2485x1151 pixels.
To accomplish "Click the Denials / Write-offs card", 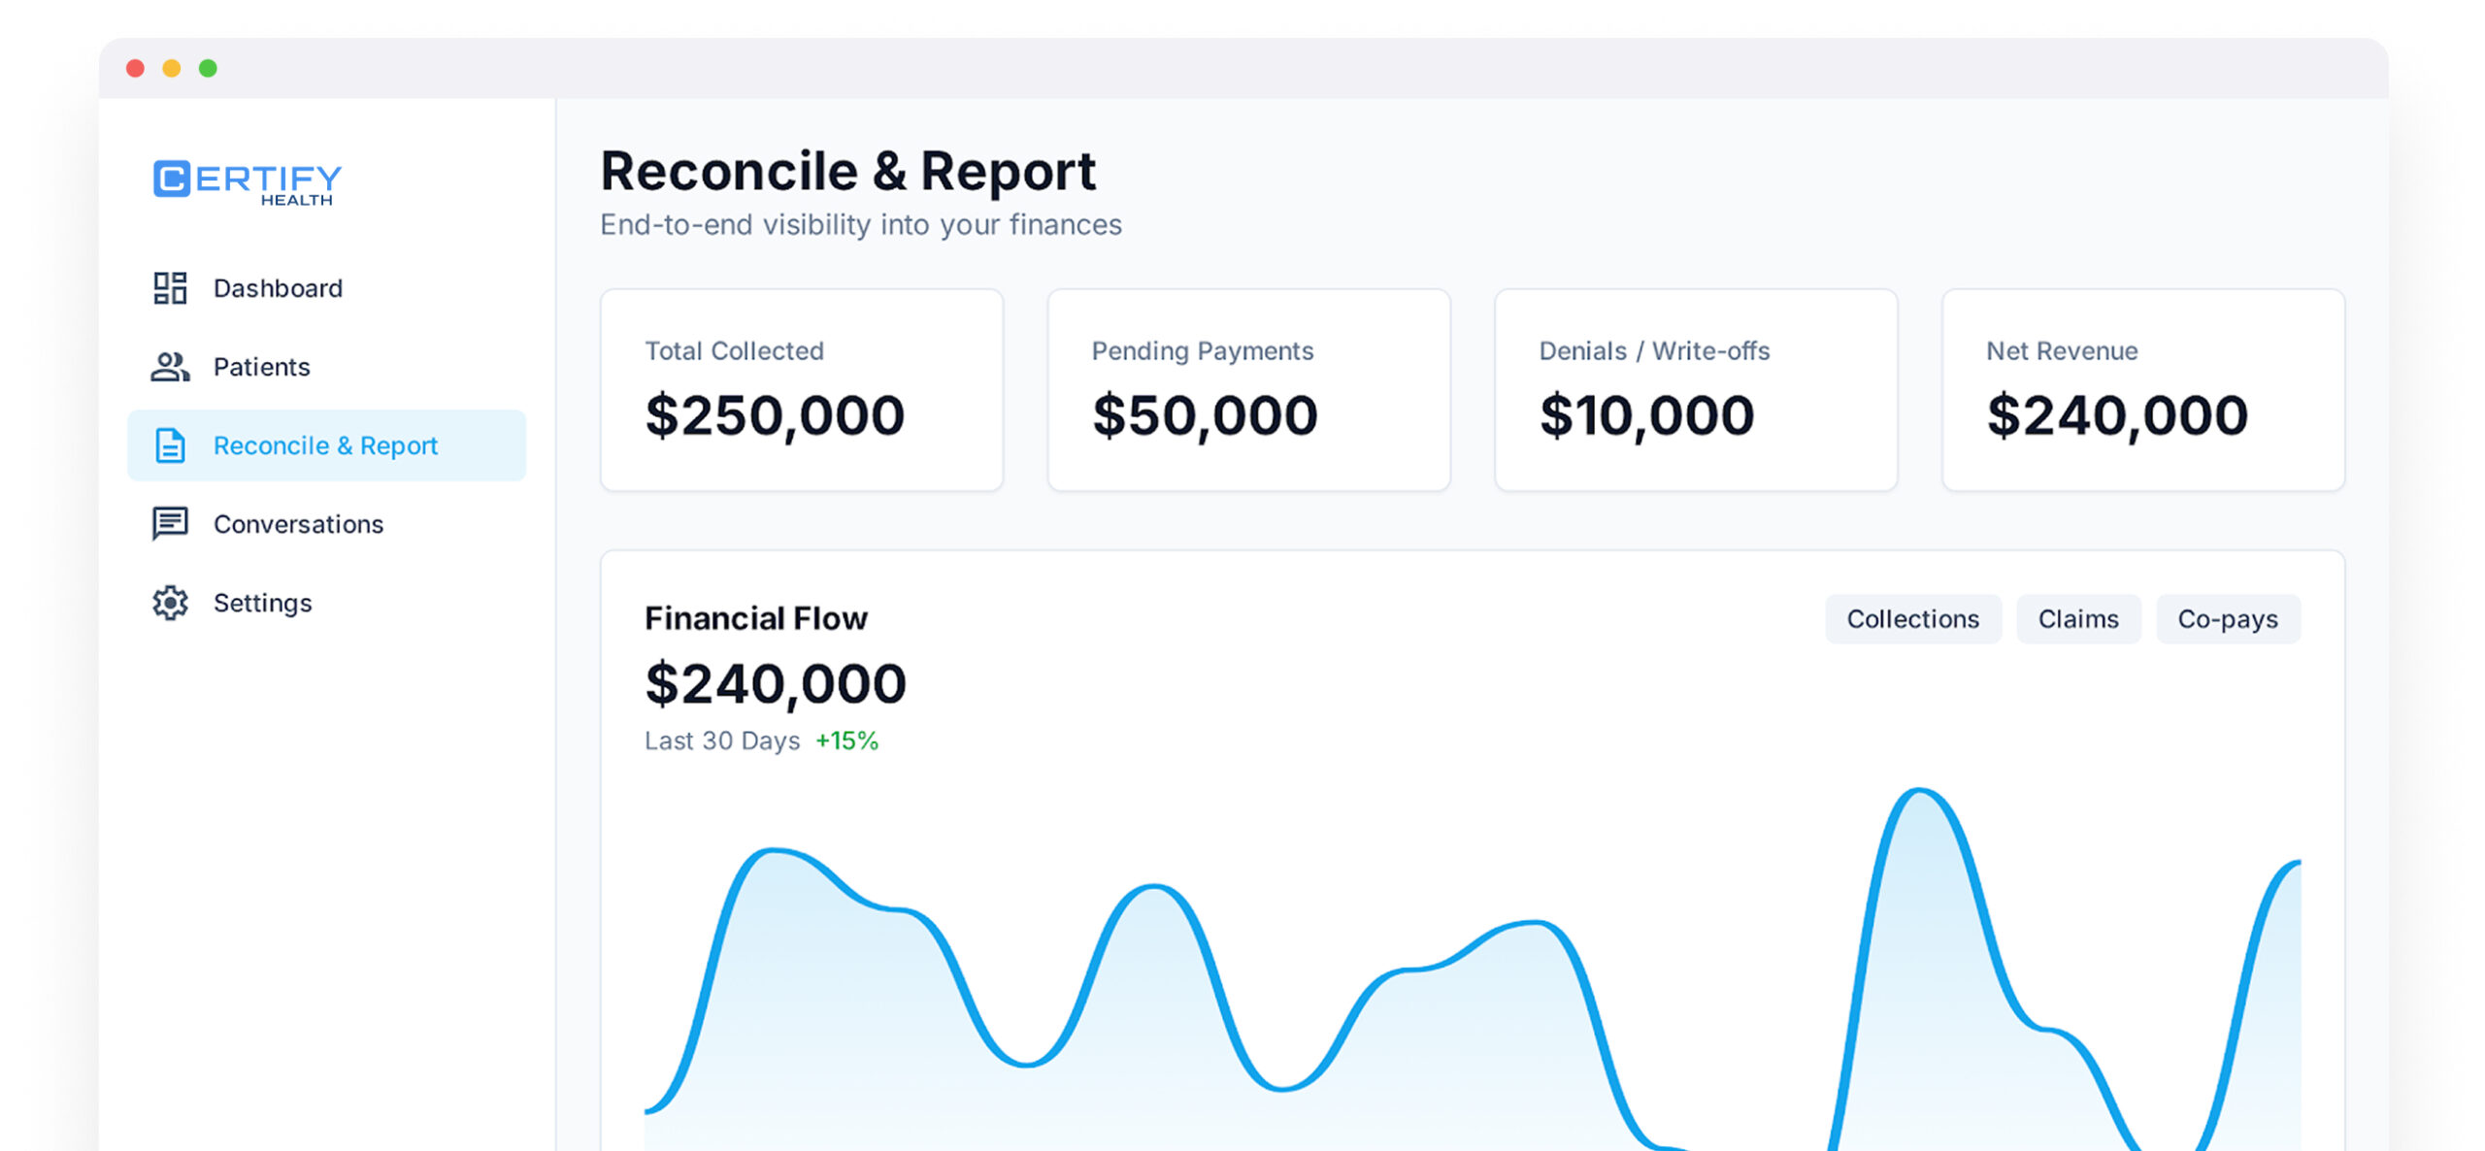I will 1695,390.
